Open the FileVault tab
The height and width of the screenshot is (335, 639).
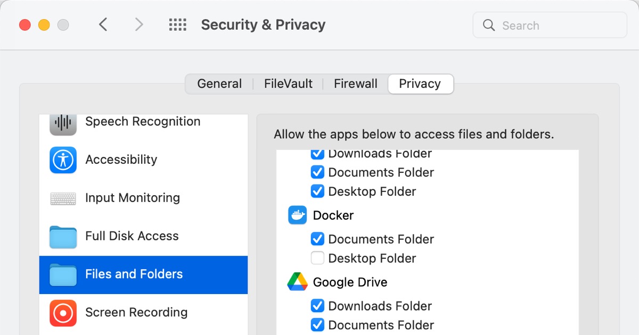(x=288, y=84)
